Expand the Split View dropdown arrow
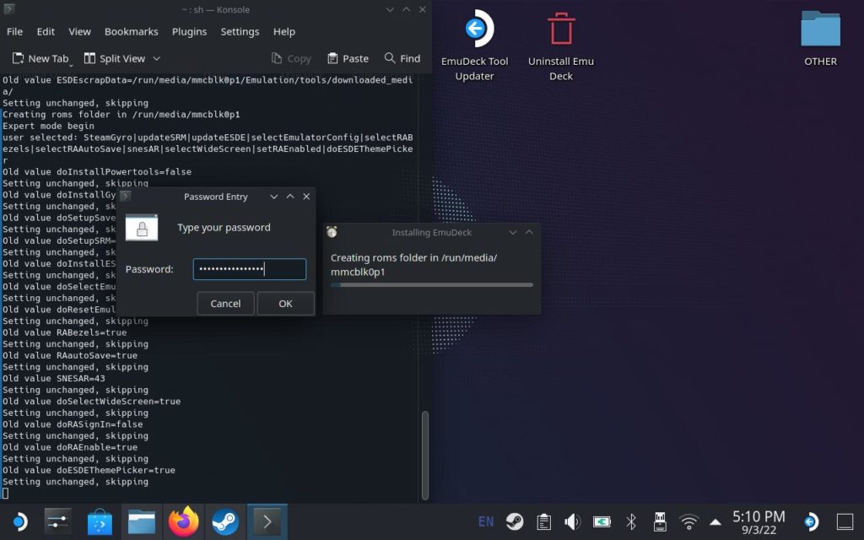 156,58
